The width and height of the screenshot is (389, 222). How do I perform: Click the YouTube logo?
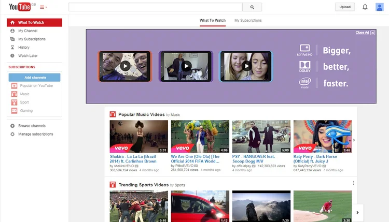(x=20, y=7)
